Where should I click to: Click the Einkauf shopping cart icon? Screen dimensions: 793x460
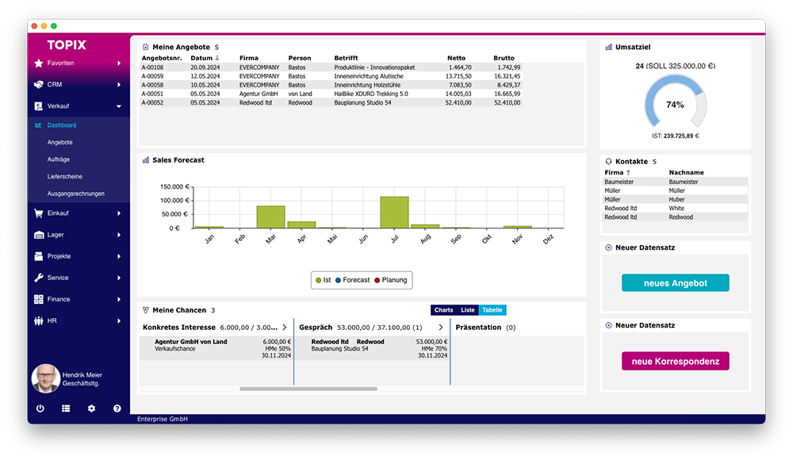point(39,213)
